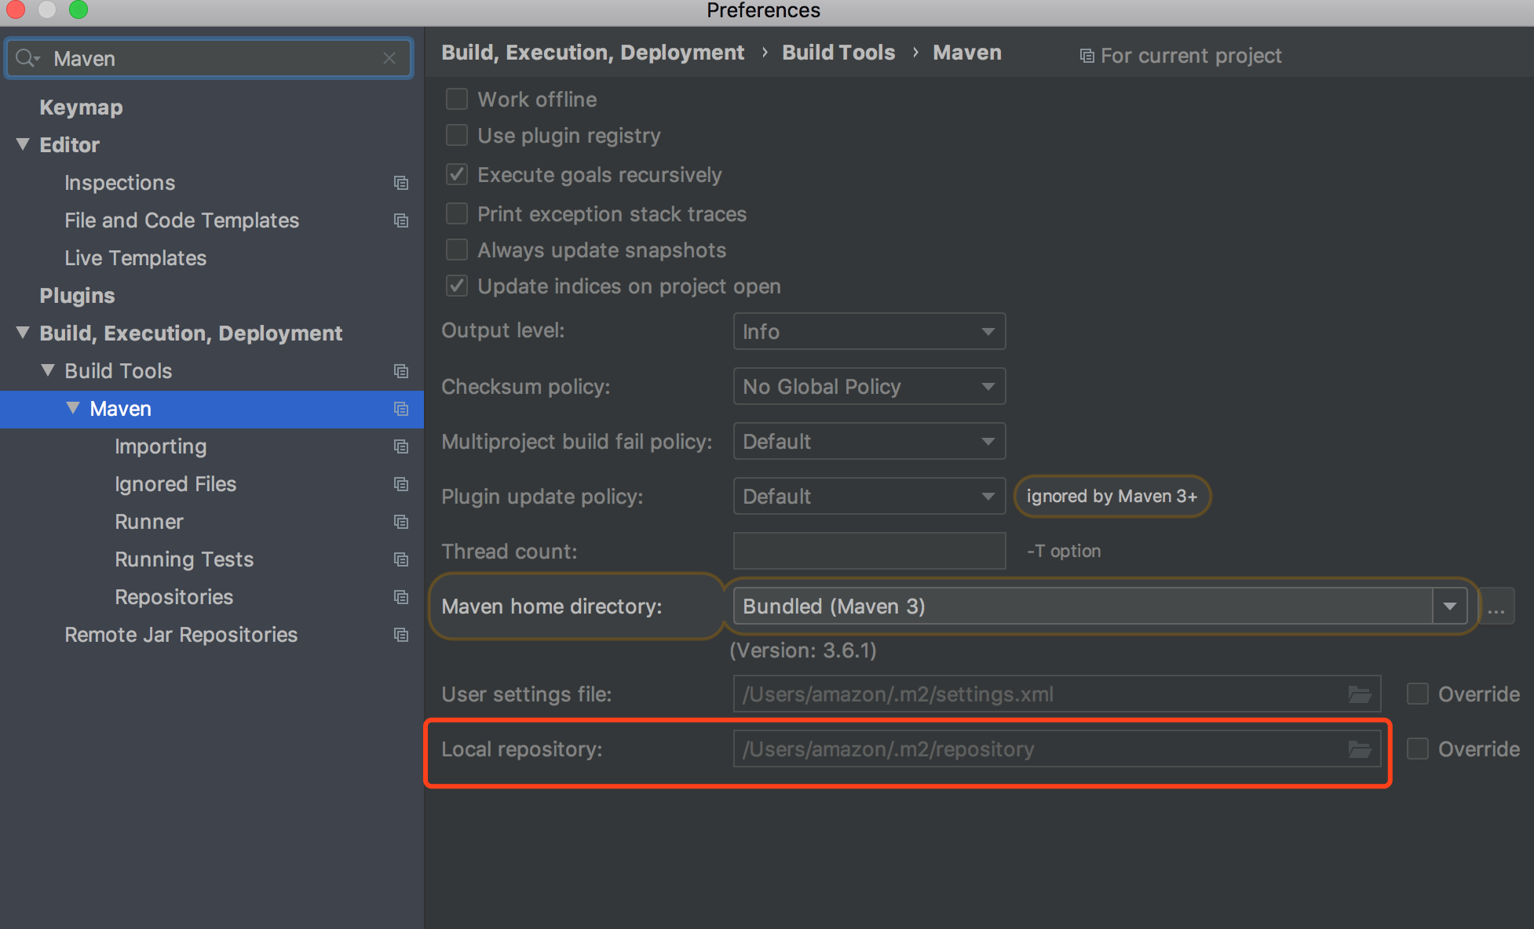Open Multiproject build fail policy dropdown
This screenshot has width=1534, height=929.
pyautogui.click(x=869, y=441)
